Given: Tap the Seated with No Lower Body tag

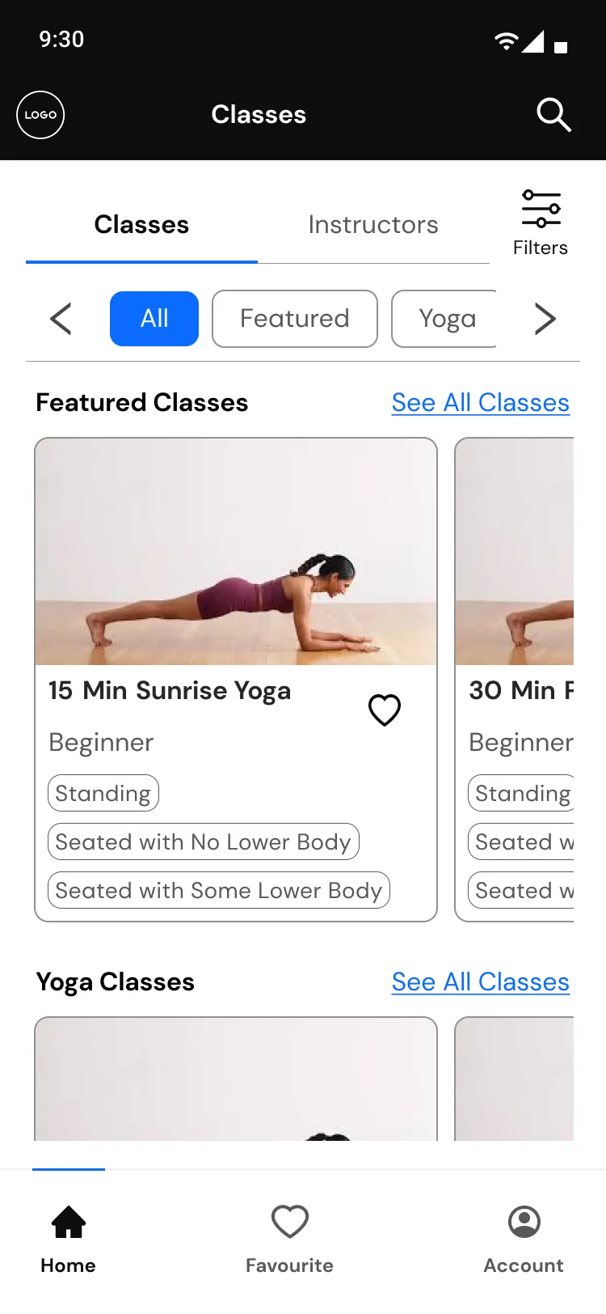Looking at the screenshot, I should [x=203, y=842].
